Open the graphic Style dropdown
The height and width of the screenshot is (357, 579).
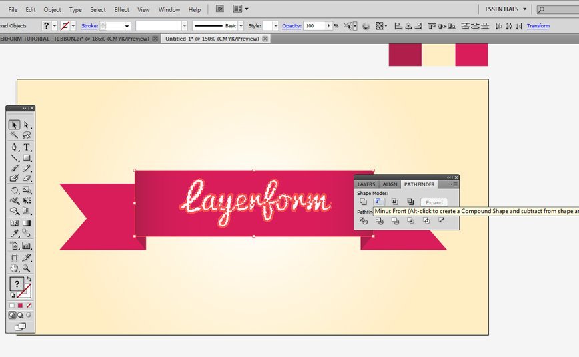[x=276, y=26]
